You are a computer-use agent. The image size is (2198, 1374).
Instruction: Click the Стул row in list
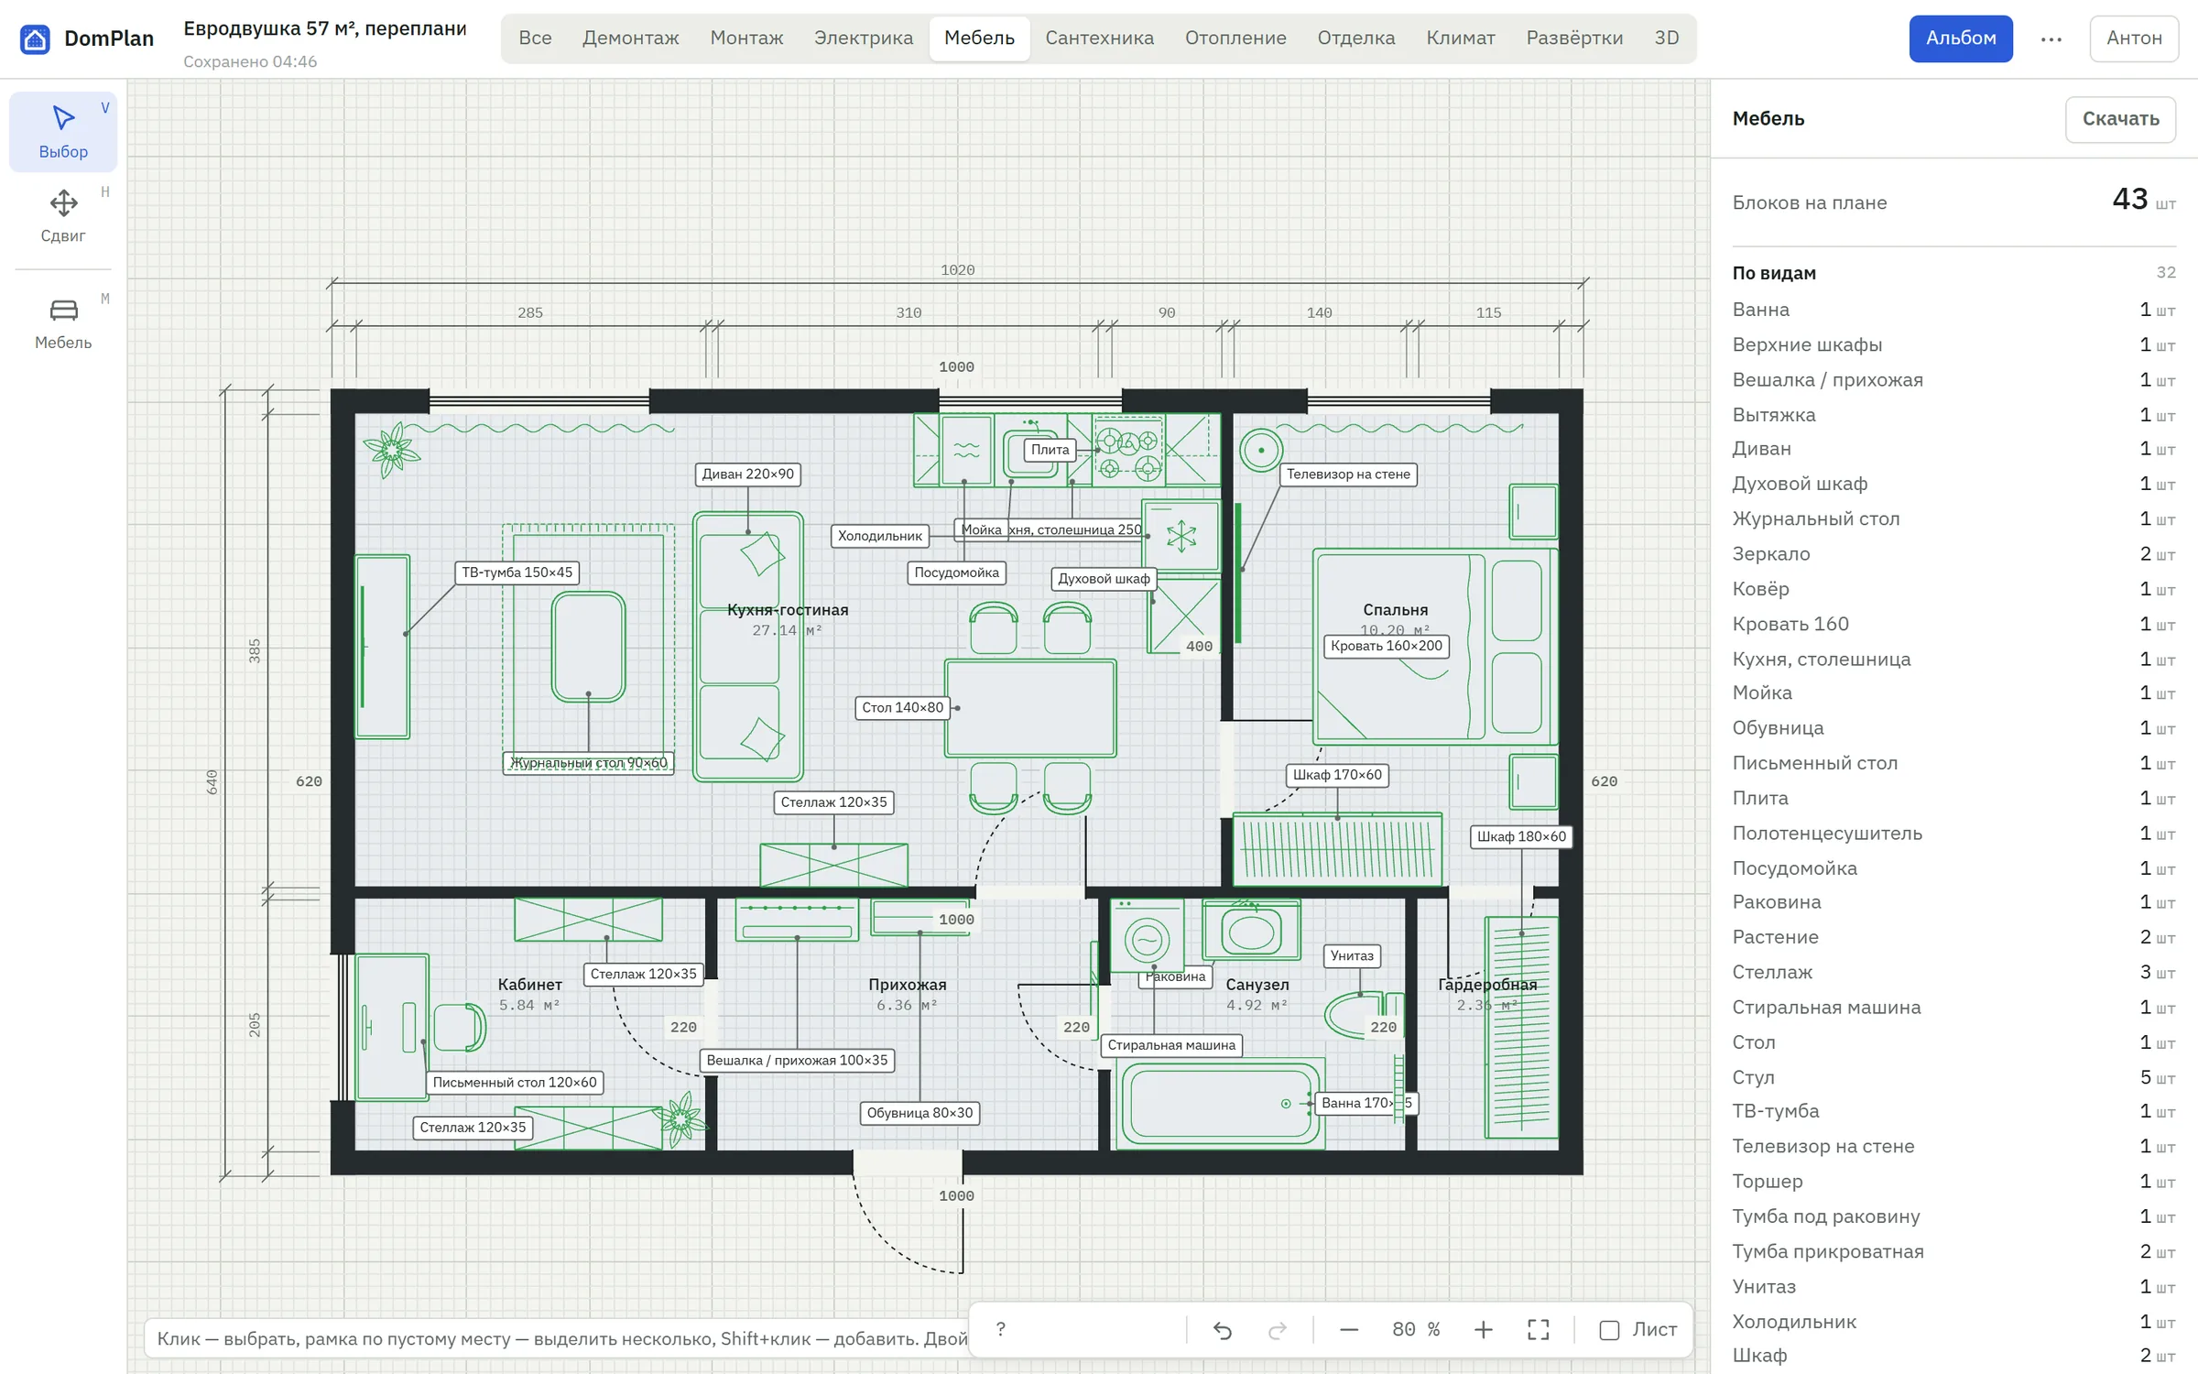point(1953,1077)
